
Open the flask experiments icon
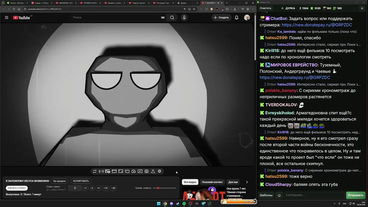(x=153, y=171)
